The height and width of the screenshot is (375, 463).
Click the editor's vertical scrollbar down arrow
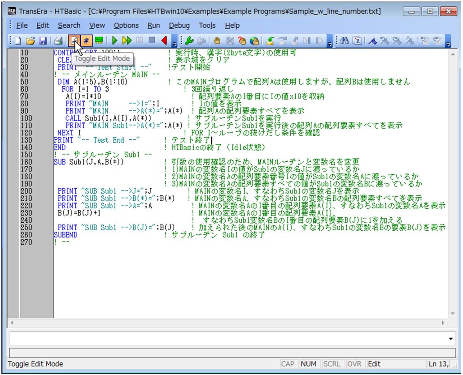[x=453, y=314]
